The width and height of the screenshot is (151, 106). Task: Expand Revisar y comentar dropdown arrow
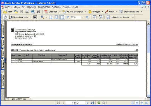[x=86, y=12]
